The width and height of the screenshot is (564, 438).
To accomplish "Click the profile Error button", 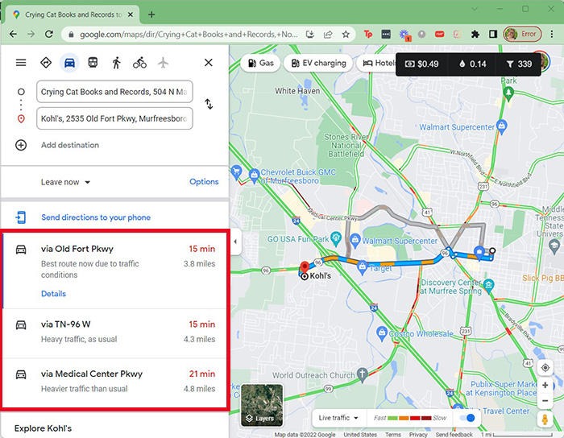I will tap(522, 34).
